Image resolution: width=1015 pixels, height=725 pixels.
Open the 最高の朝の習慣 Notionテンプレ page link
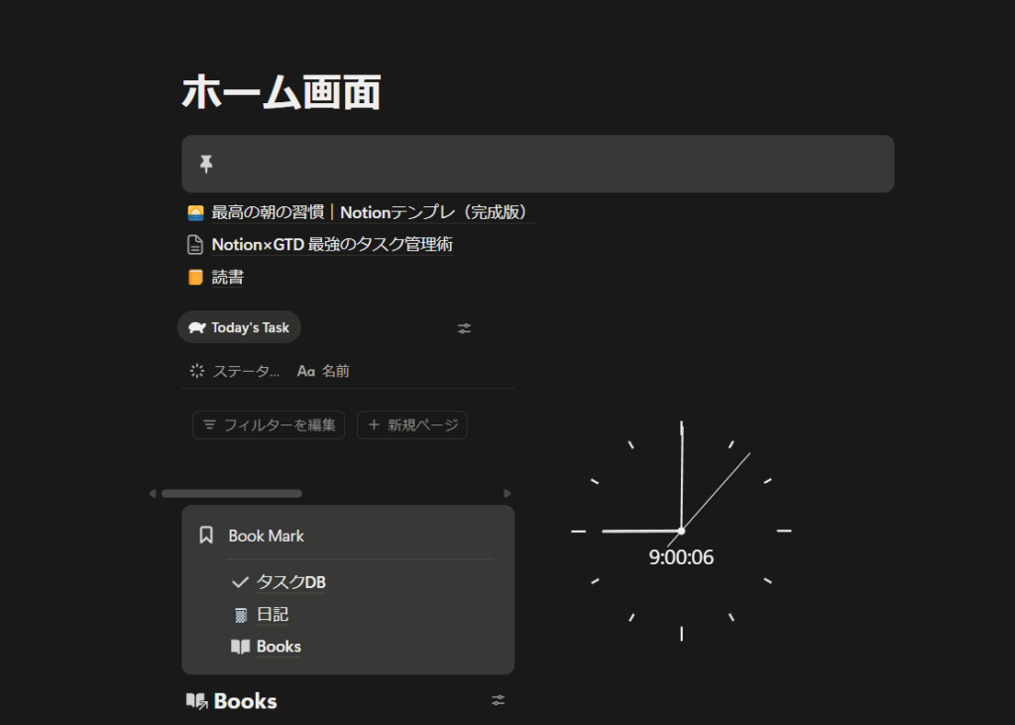[x=372, y=213]
